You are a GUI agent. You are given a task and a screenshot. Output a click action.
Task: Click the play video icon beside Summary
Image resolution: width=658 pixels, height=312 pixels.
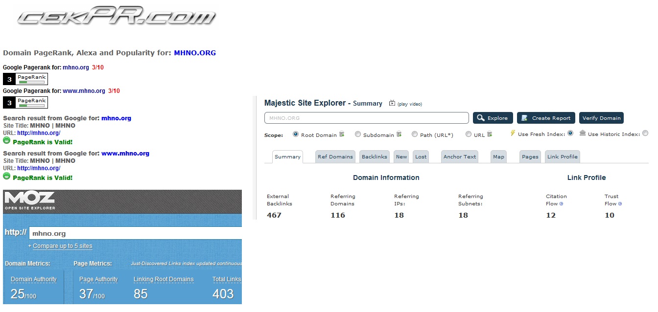[392, 103]
